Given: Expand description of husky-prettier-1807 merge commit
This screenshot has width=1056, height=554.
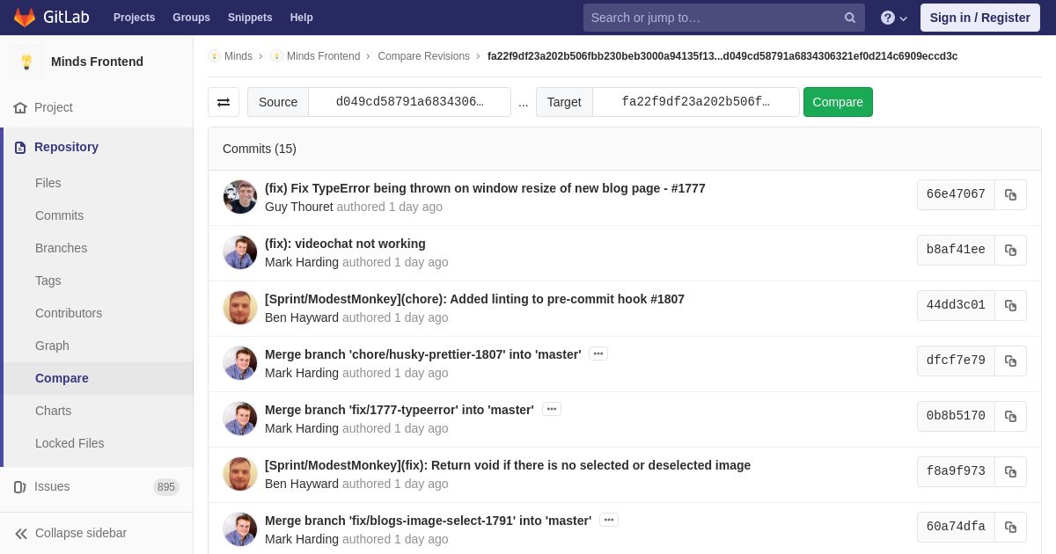Looking at the screenshot, I should tap(598, 354).
